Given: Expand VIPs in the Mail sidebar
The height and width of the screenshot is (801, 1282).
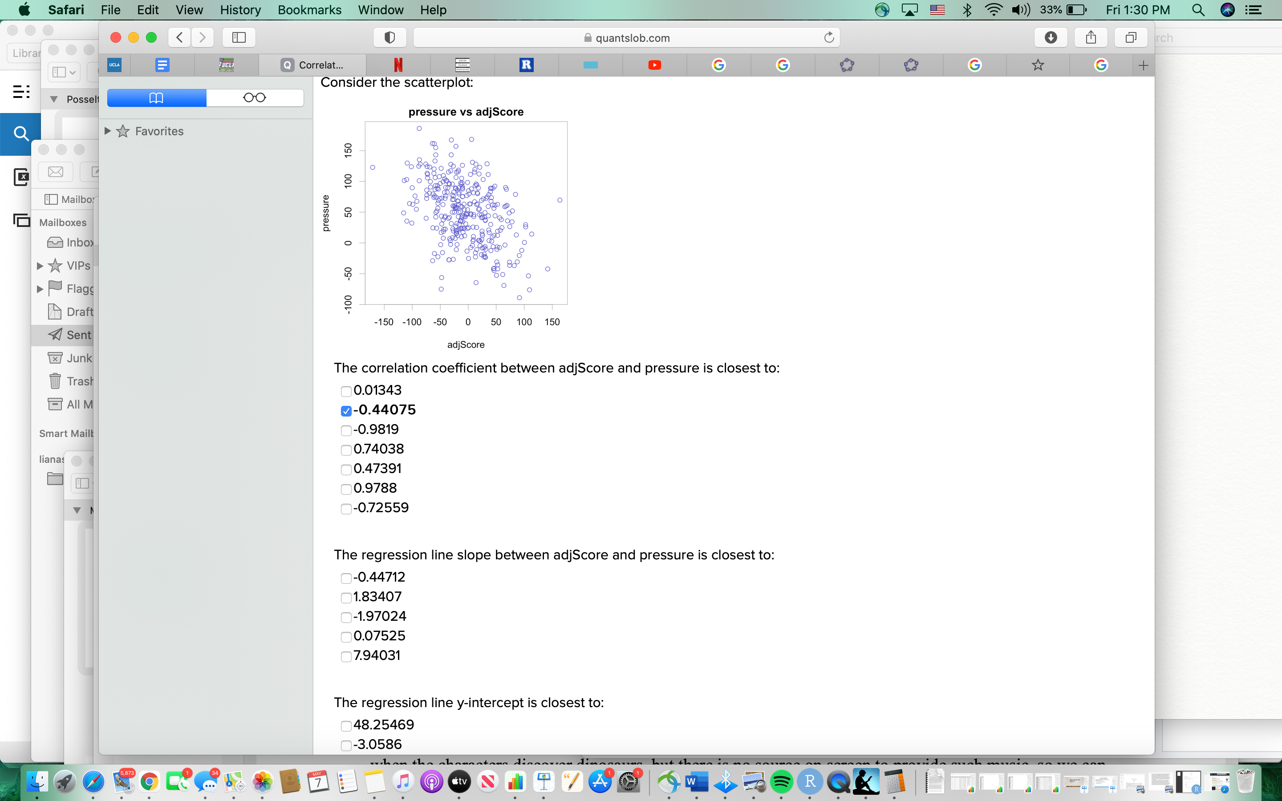Looking at the screenshot, I should 40,265.
